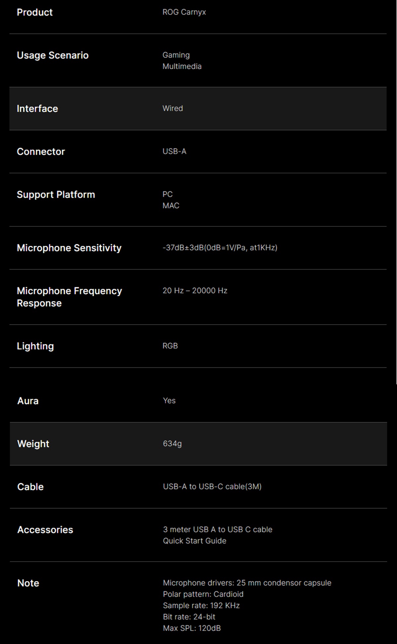The image size is (397, 644).
Task: Select the 'Note' row label
Action: click(x=28, y=583)
